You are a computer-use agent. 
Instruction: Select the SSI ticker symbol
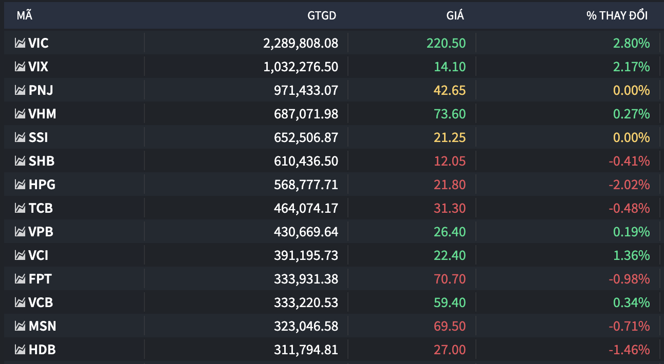tap(39, 137)
